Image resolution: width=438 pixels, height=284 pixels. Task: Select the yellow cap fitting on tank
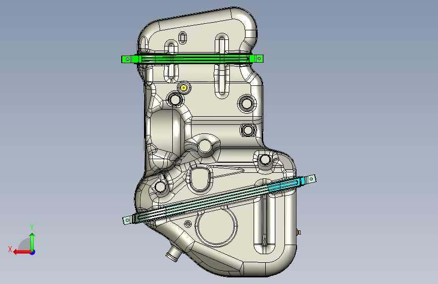pyautogui.click(x=183, y=88)
